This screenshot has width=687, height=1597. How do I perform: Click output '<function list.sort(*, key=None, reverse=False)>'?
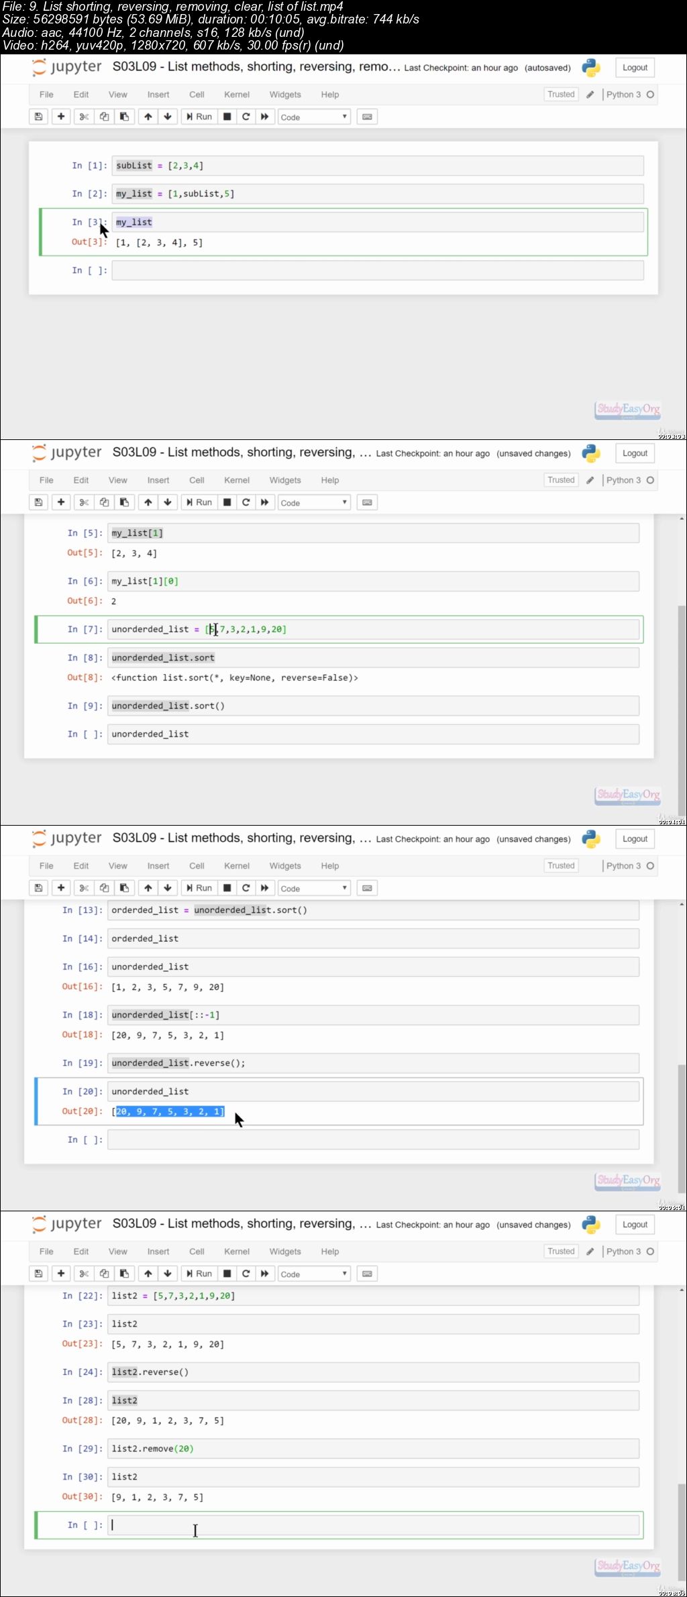(235, 678)
